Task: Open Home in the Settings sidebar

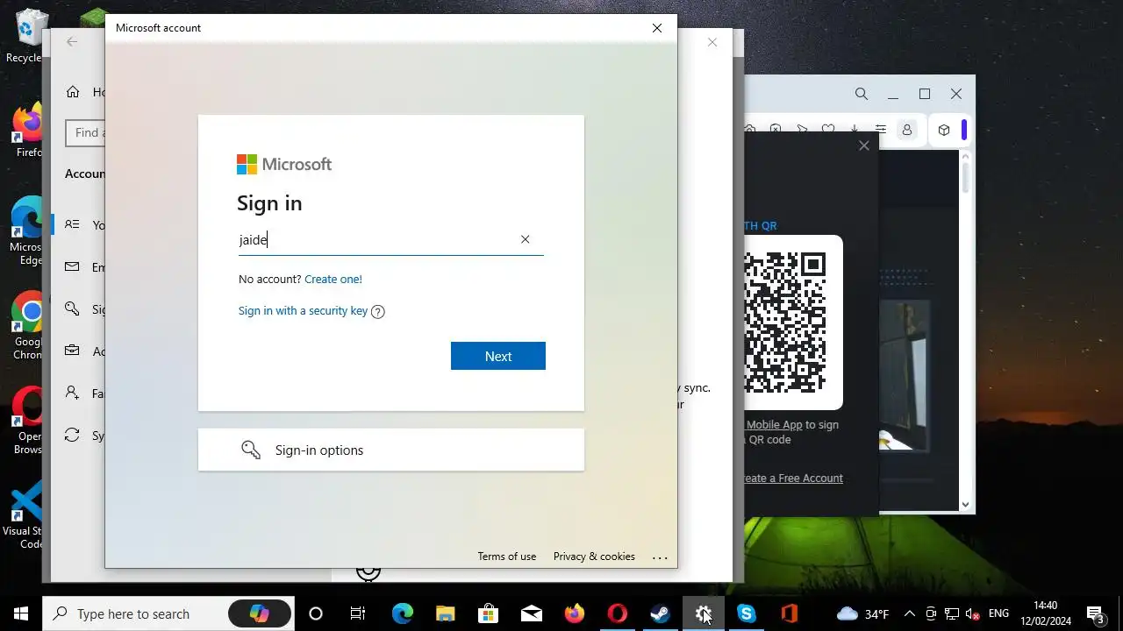Action: pyautogui.click(x=74, y=92)
